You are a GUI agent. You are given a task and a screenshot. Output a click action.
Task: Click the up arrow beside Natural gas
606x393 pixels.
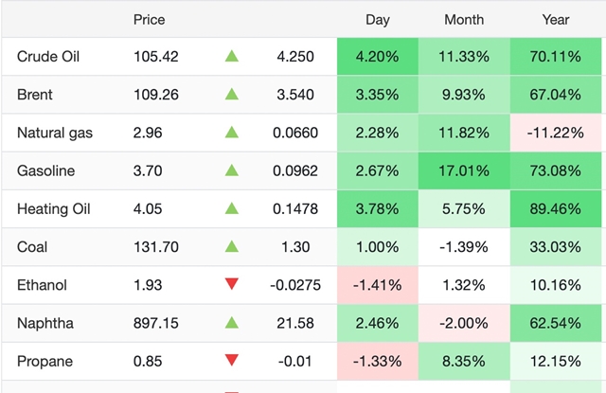[x=231, y=133]
